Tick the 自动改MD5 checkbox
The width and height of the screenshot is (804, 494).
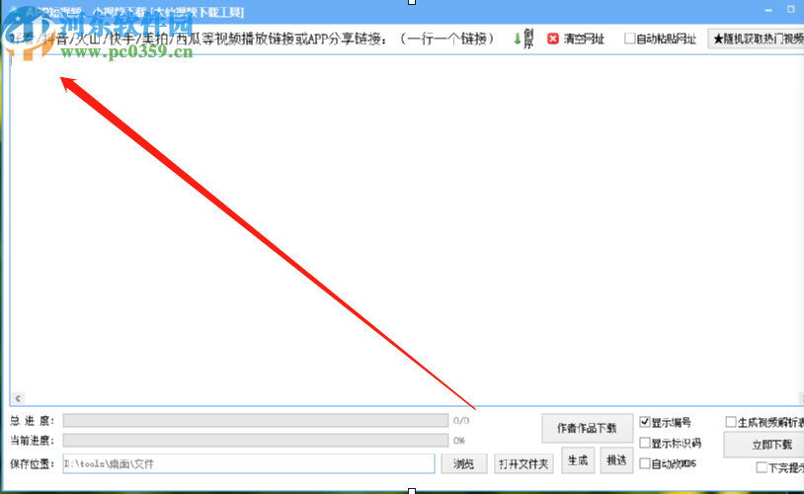click(x=645, y=463)
